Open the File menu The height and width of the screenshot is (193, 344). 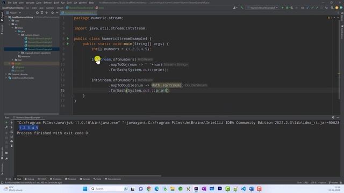[x=10, y=3]
